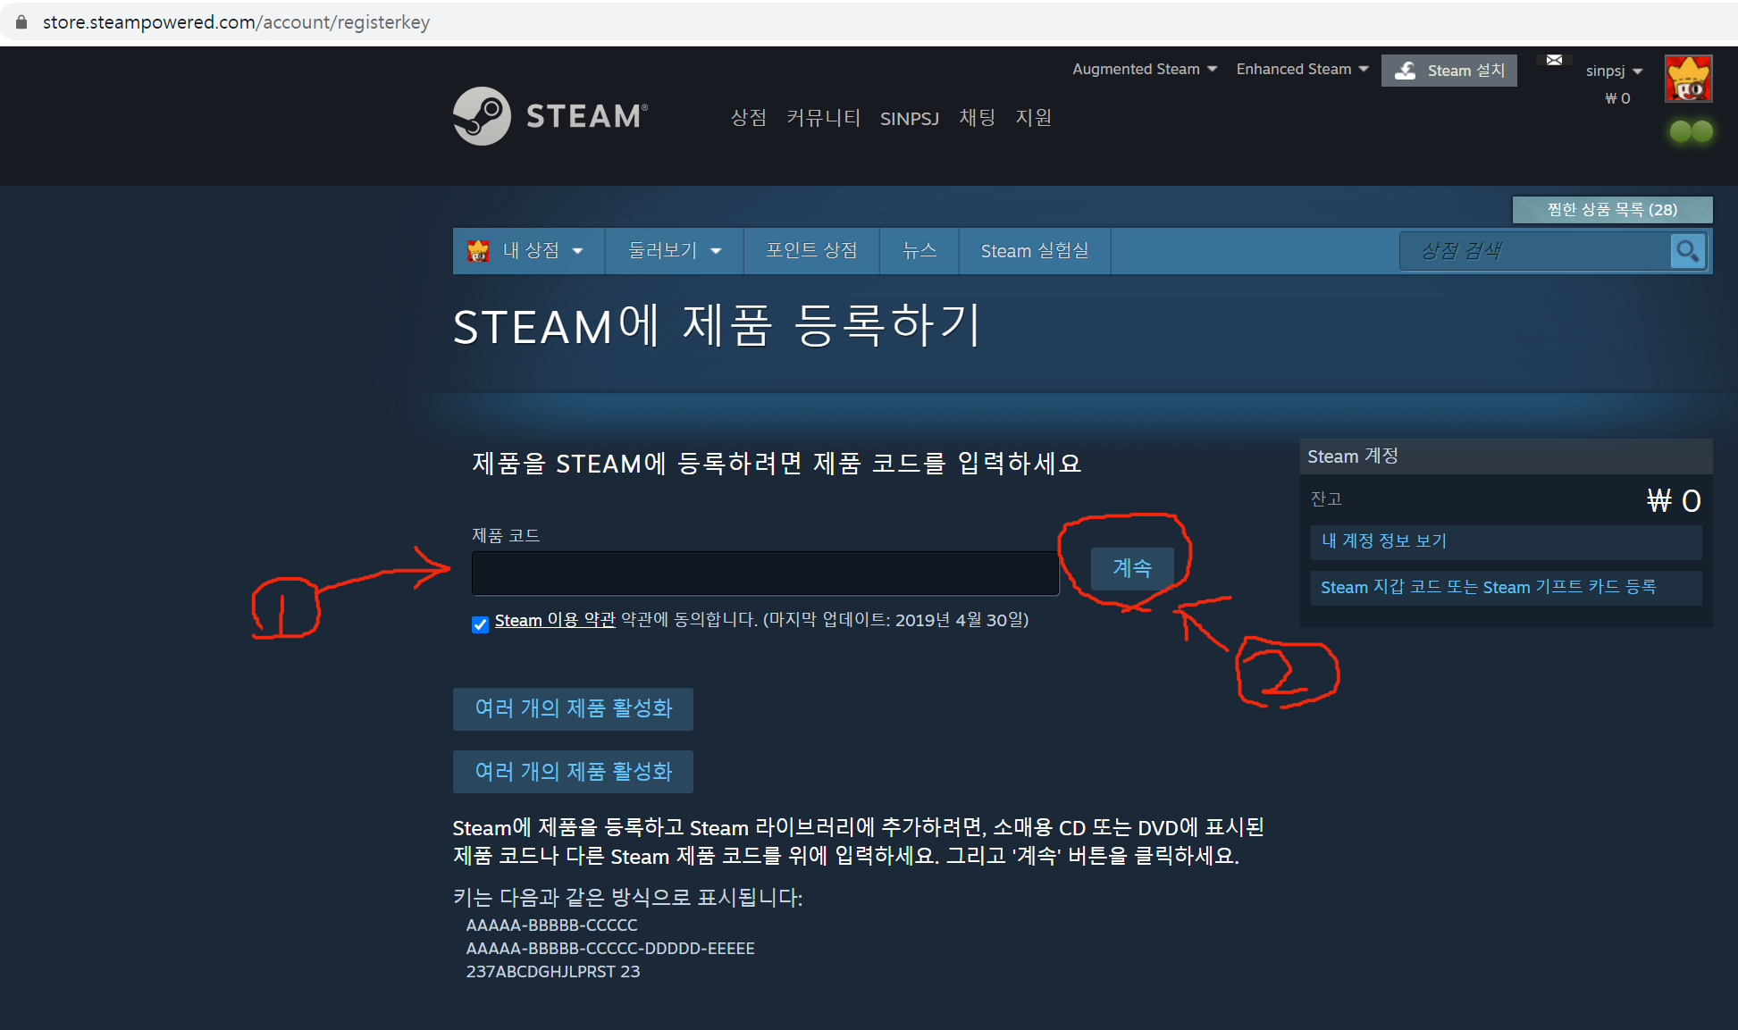Select the 포인트 상점 tab
The width and height of the screenshot is (1738, 1030).
click(810, 251)
